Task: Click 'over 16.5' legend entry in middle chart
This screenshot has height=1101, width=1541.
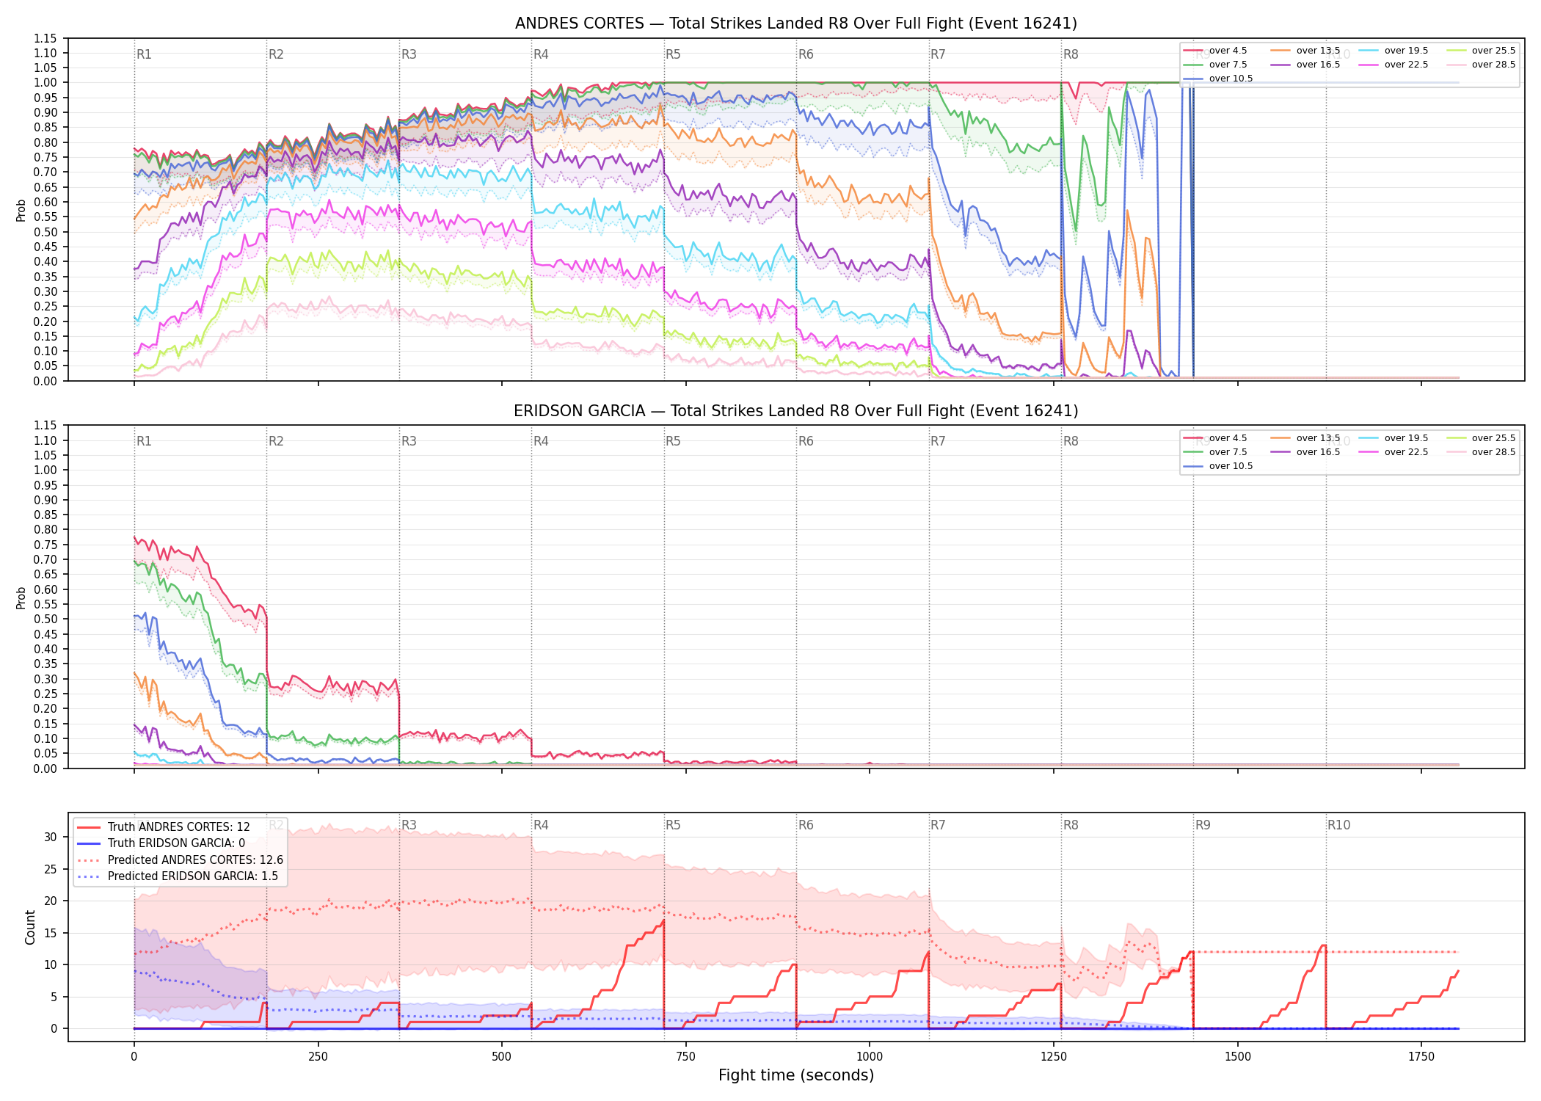Action: (x=1305, y=452)
